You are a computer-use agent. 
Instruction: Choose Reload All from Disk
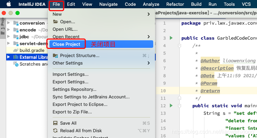[101, 131]
